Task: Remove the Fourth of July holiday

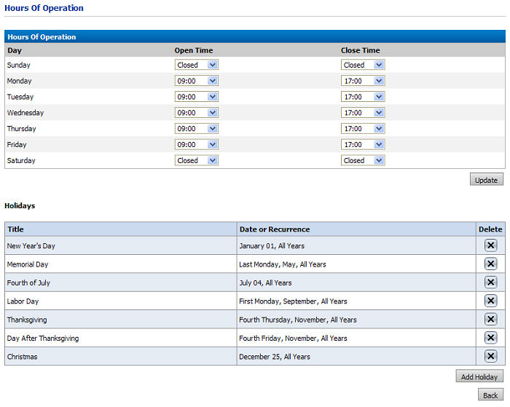Action: (490, 282)
